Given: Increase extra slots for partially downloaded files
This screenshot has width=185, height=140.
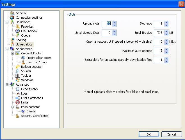Looking at the screenshot, I should (166, 59).
